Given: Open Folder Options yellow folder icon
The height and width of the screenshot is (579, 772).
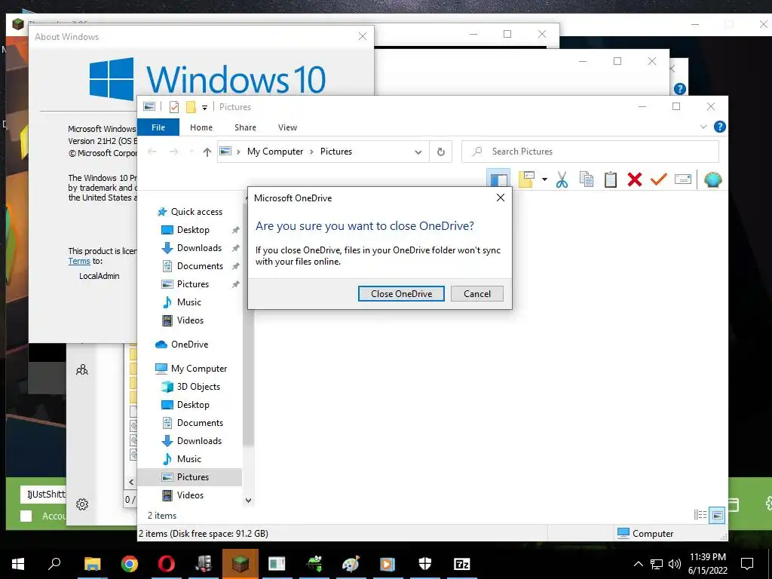Looking at the screenshot, I should [526, 179].
